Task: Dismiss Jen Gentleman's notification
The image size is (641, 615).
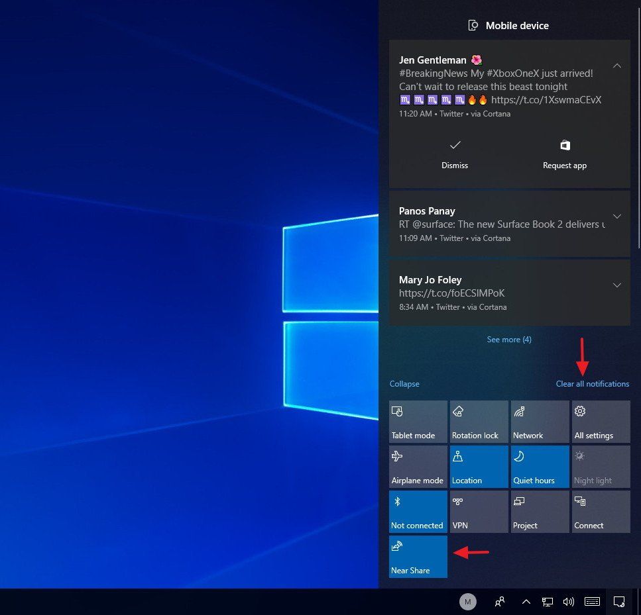Action: pyautogui.click(x=455, y=154)
